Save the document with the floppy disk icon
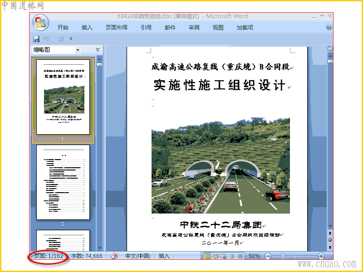 point(36,39)
